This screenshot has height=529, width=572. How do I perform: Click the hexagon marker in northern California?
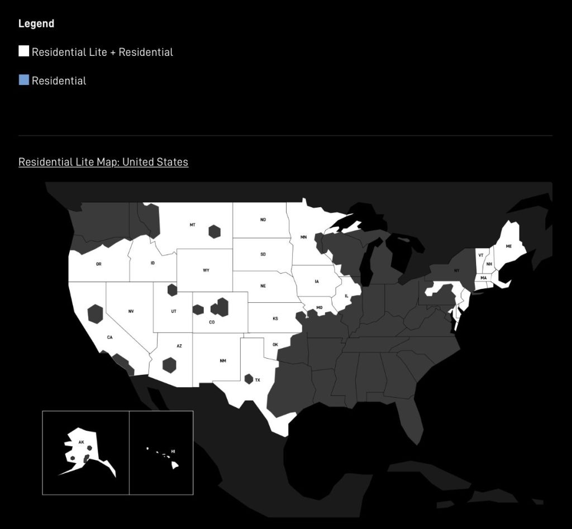tap(96, 314)
